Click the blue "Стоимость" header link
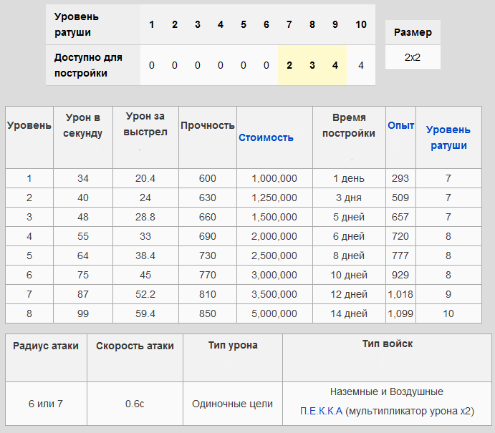The height and width of the screenshot is (433, 495). pos(266,137)
